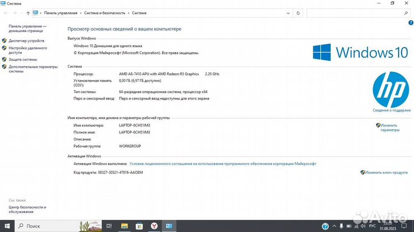414x232 pixels.
Task: Refresh the address bar page
Action: tap(298, 13)
